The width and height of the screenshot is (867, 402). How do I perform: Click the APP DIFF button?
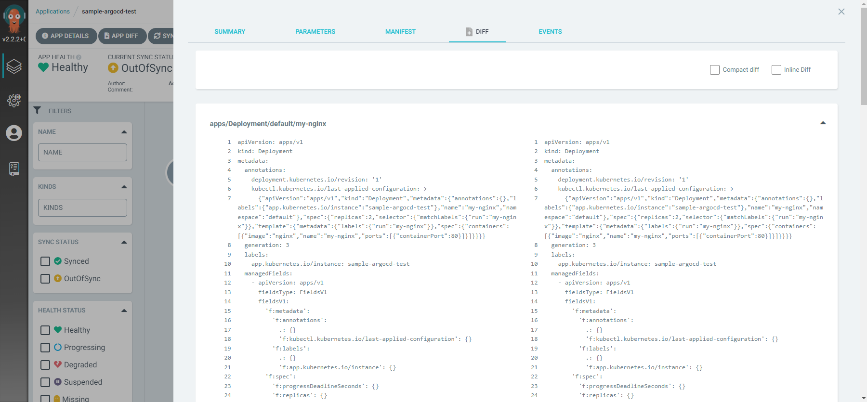pyautogui.click(x=121, y=36)
